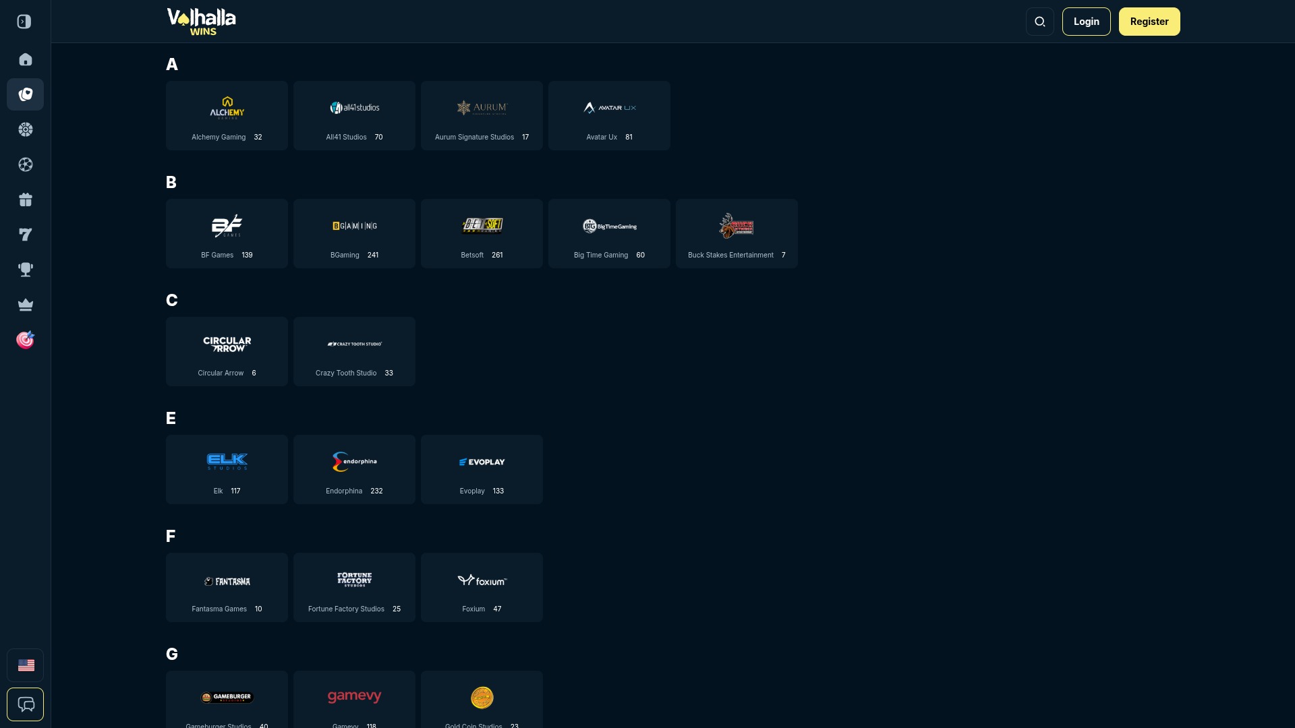Click the Login button
The image size is (1295, 728).
coord(1086,22)
